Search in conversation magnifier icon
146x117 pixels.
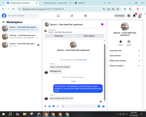pos(129,42)
